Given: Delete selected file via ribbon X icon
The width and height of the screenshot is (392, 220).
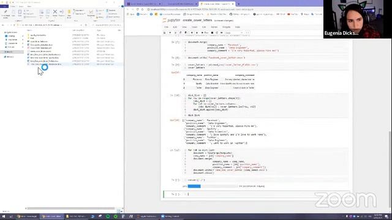Looking at the screenshot, I should (55, 13).
